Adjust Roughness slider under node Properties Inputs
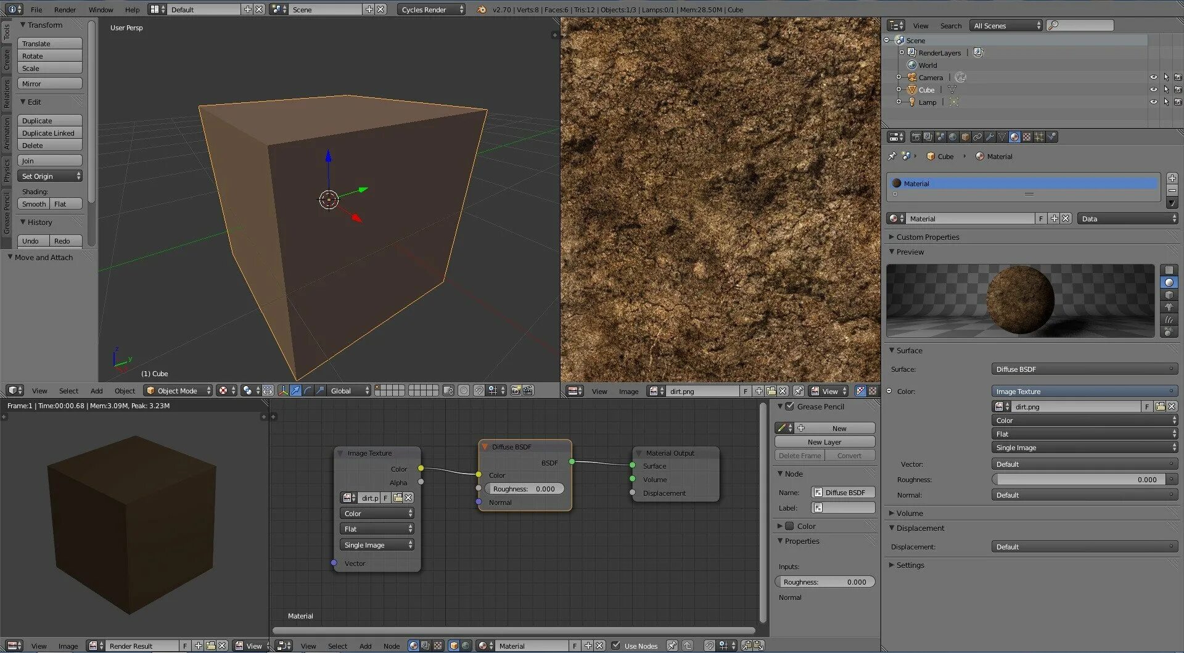 point(825,582)
